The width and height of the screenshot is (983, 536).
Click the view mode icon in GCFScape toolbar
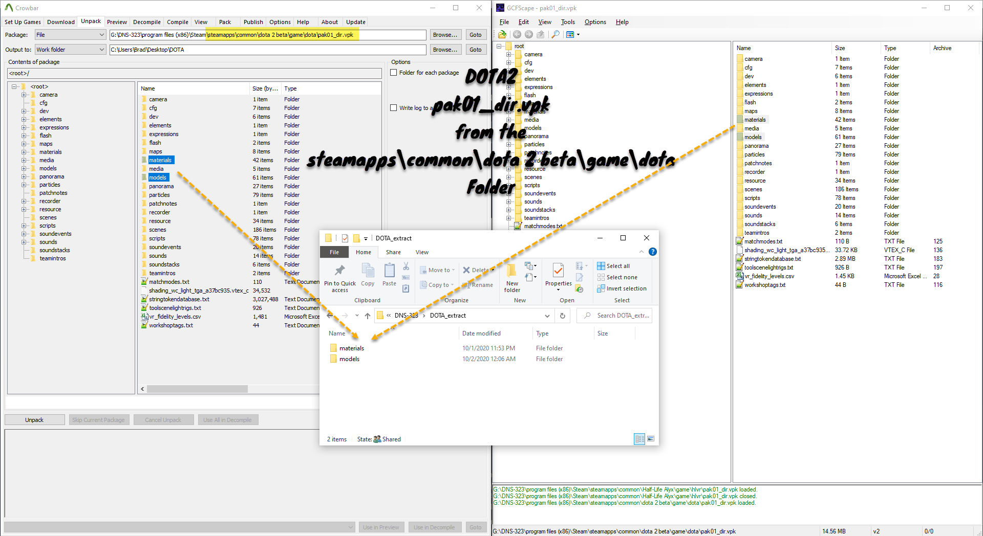click(570, 34)
